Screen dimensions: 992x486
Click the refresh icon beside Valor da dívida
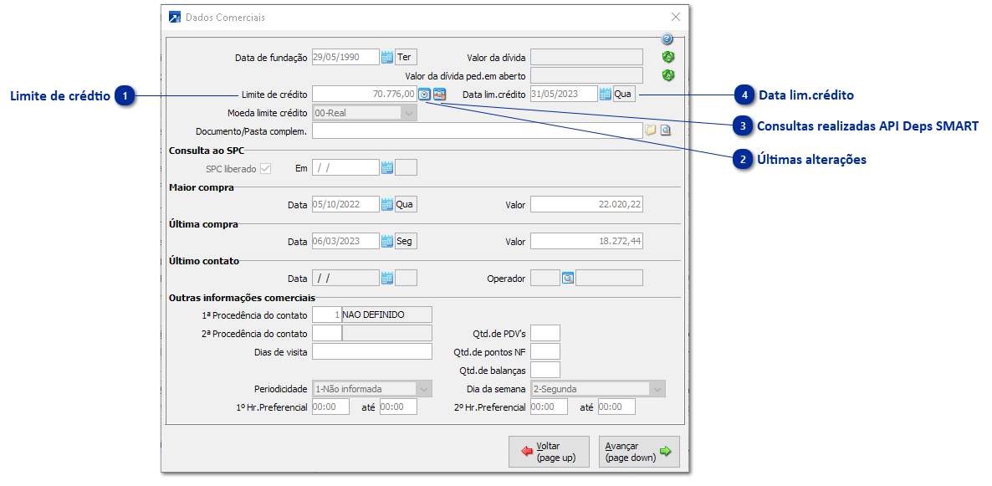pos(667,57)
